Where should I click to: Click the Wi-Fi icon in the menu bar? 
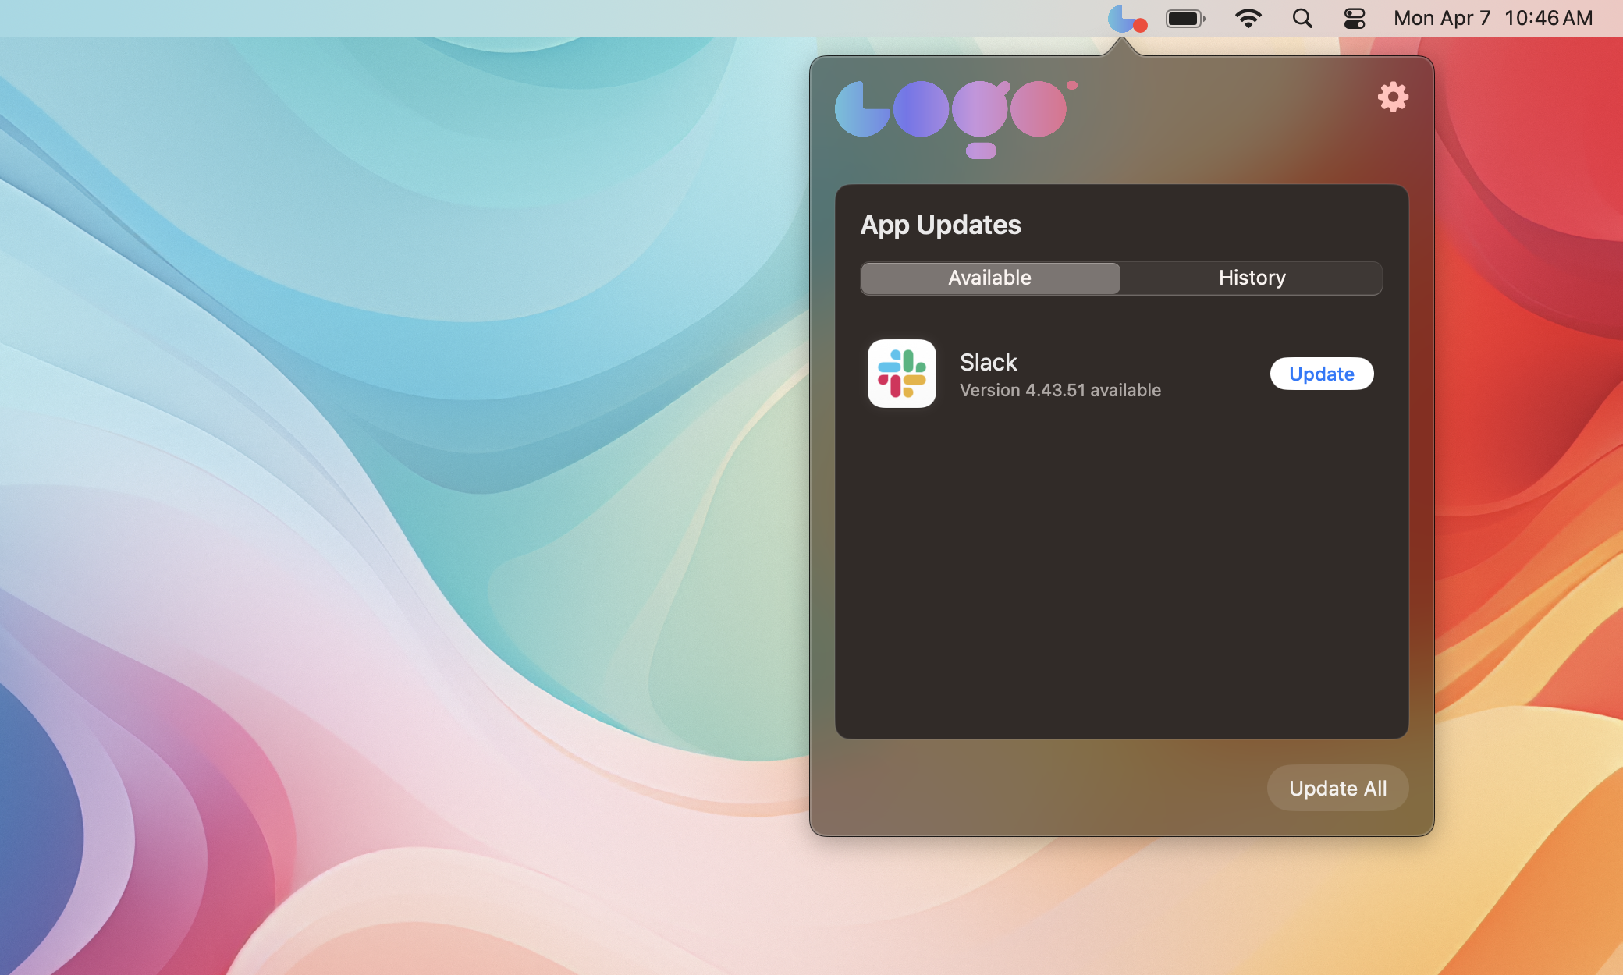[1248, 18]
